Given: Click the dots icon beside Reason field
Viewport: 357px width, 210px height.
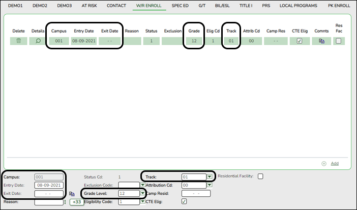Looking at the screenshot, I should [x=65, y=202].
